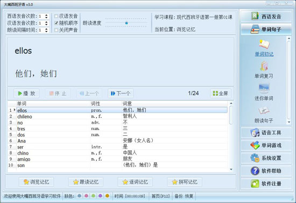Image resolution: width=296 pixels, height=203 pixels.
Task: Open the 迷你单词 monitor icon
Action: point(264,89)
